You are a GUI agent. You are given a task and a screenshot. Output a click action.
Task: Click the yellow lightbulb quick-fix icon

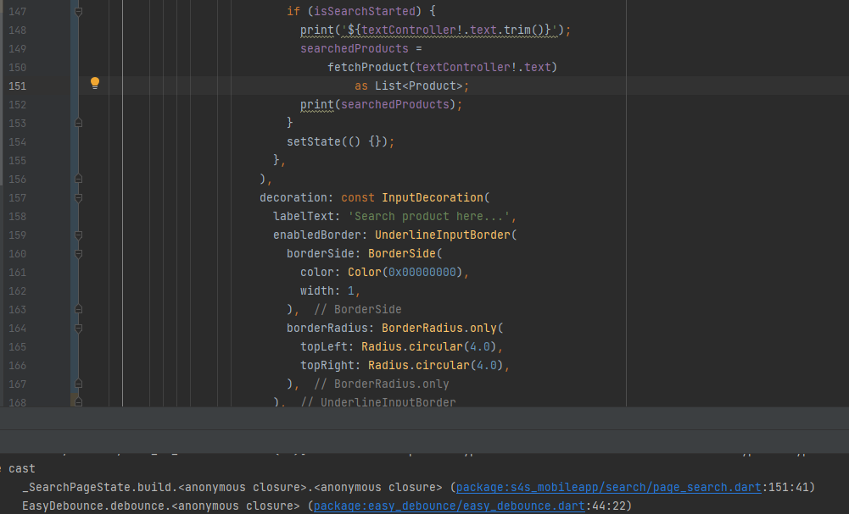(x=95, y=83)
